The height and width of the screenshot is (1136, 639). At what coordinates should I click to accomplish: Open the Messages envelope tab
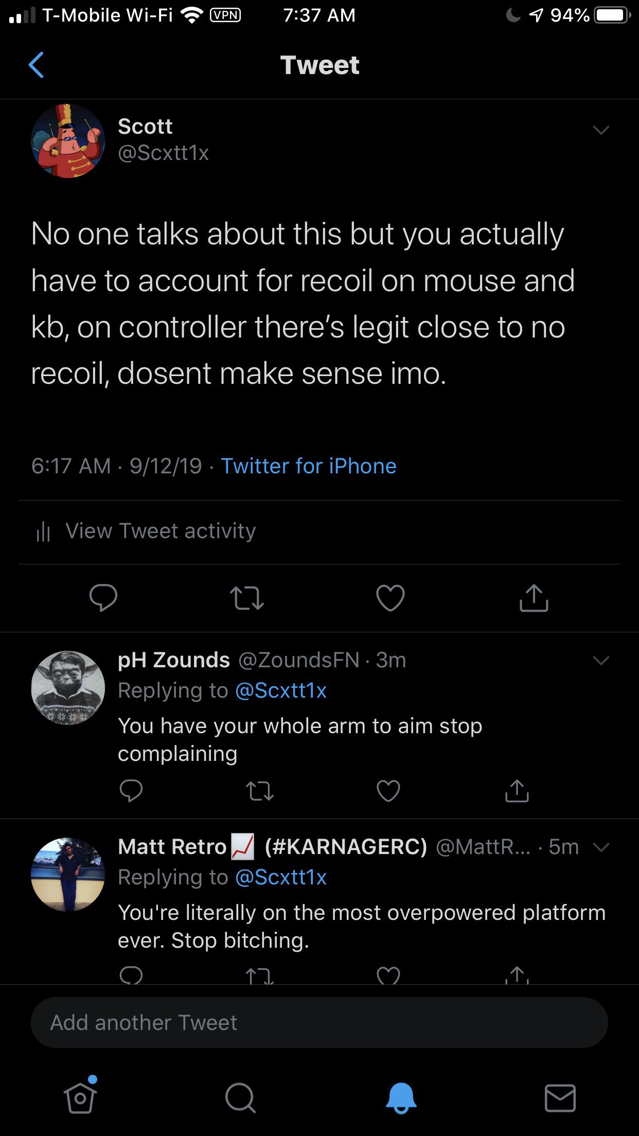[x=560, y=1098]
